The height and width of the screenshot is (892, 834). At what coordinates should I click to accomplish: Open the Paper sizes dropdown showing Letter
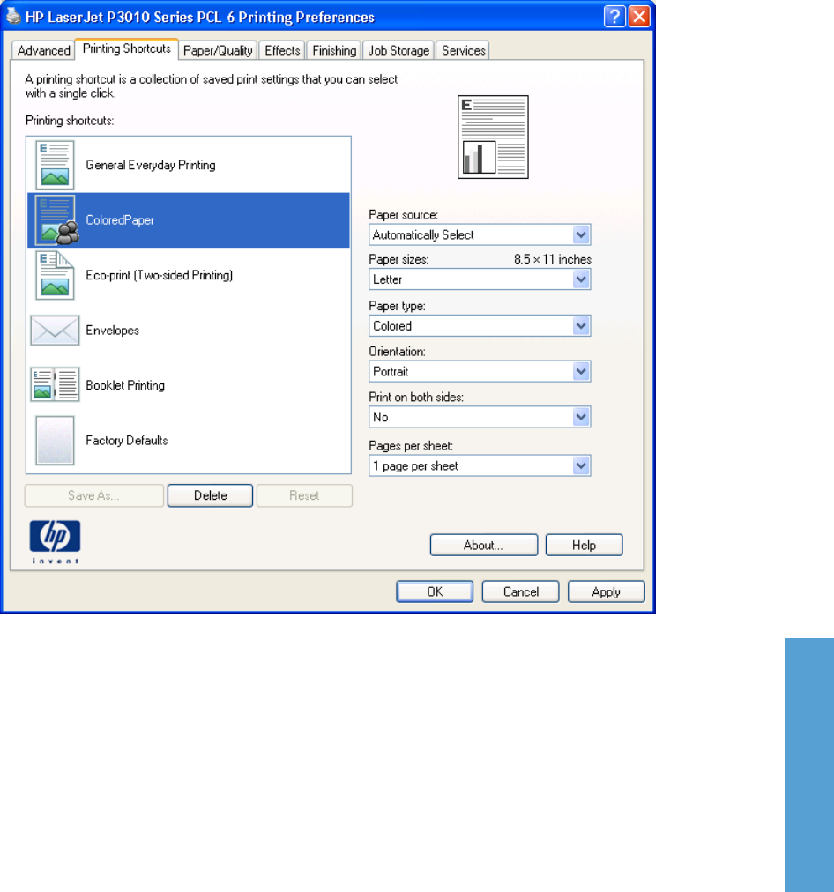pos(480,279)
